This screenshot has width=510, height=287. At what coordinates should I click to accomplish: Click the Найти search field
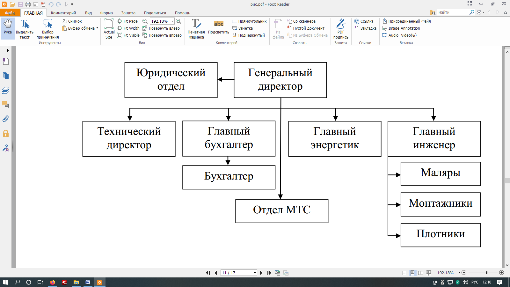(453, 12)
